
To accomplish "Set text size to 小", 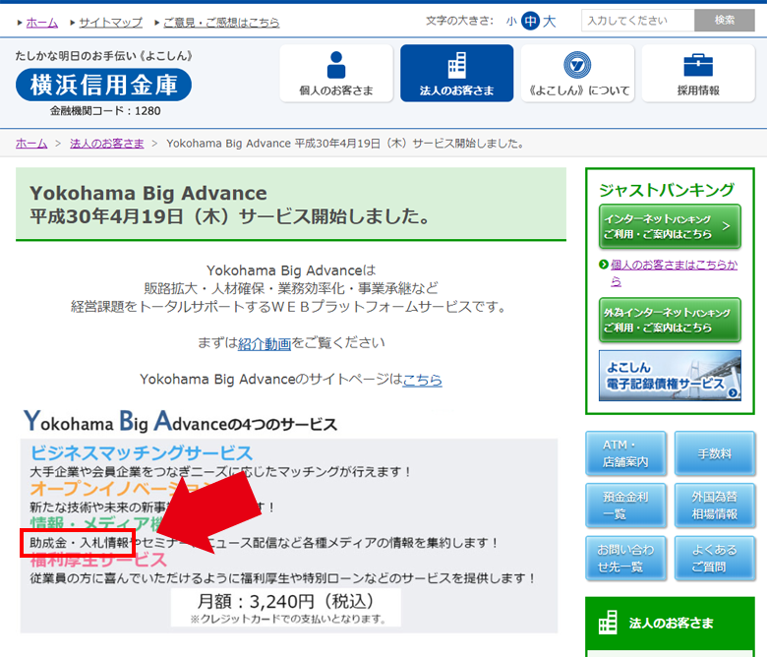I will tap(511, 21).
